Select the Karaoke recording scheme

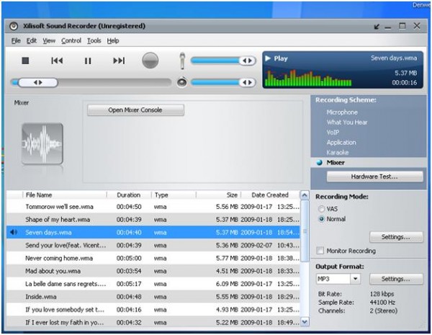click(338, 152)
